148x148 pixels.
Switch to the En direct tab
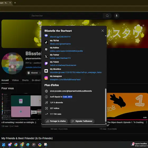point(36,80)
